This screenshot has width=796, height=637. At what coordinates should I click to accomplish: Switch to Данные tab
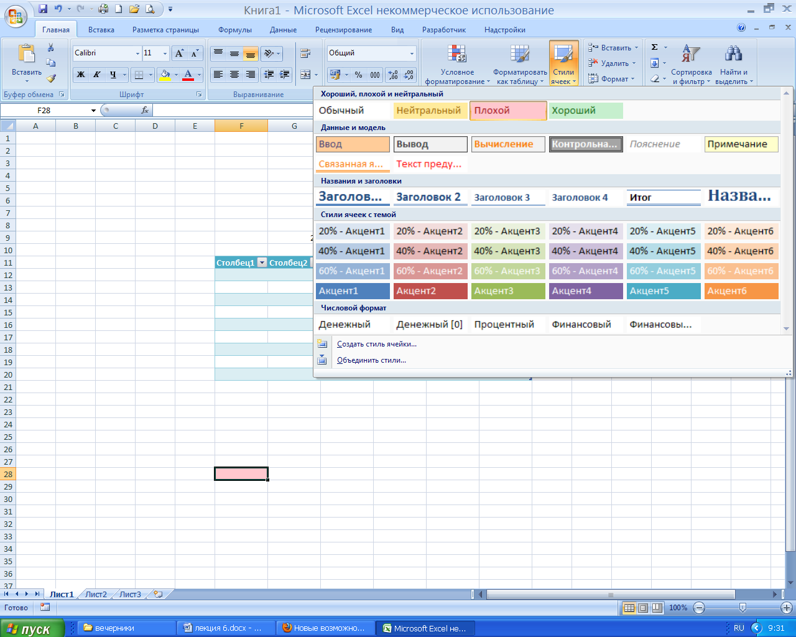[283, 30]
